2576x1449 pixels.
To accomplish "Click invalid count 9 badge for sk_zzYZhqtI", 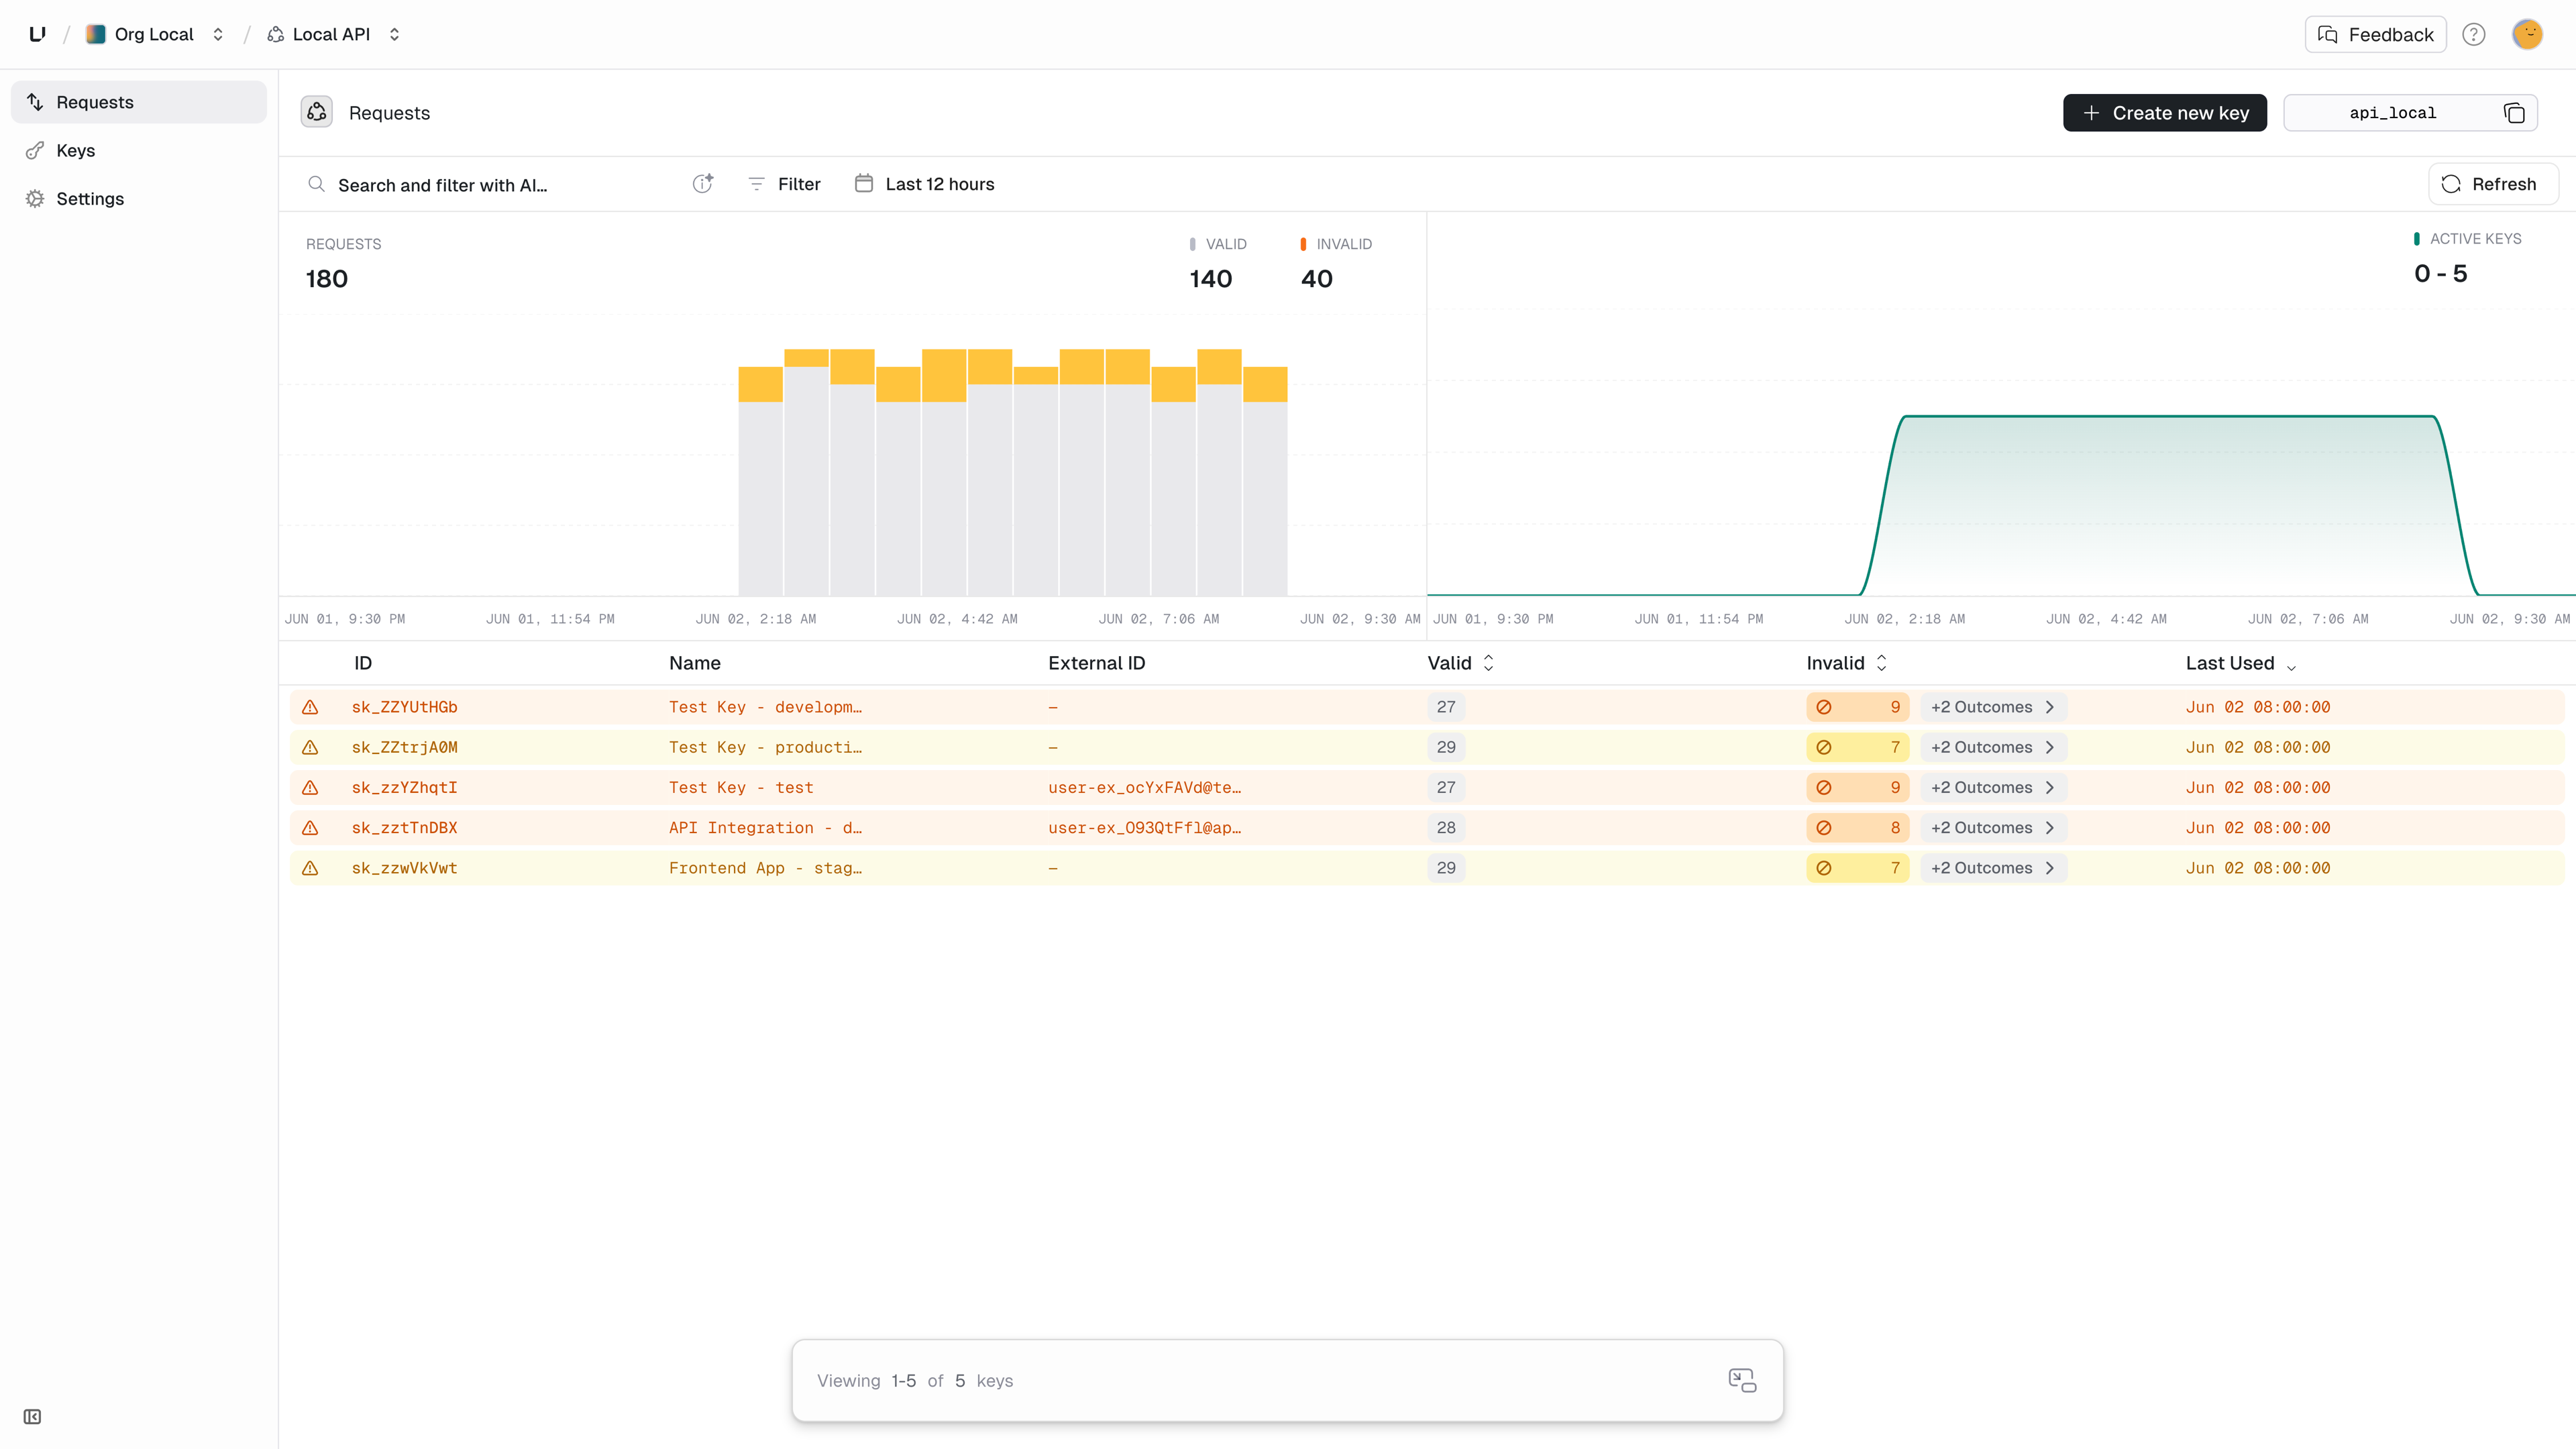I will (x=1858, y=787).
